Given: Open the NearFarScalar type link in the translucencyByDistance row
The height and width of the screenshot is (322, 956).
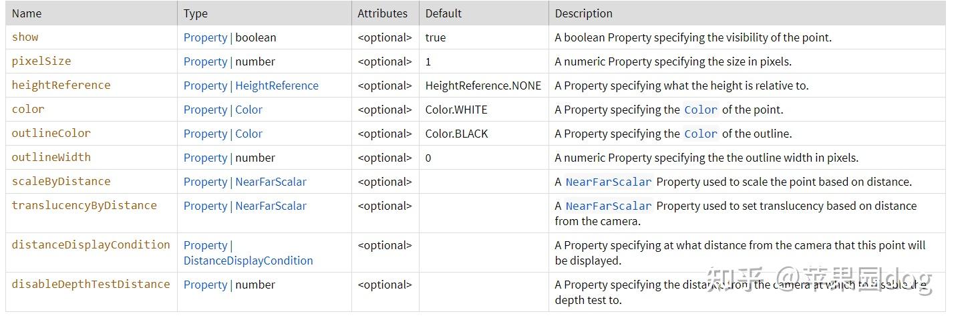Looking at the screenshot, I should click(271, 206).
